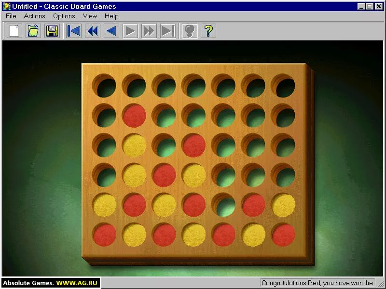
Task: Close the Classic Board Games window
Action: 379,6
